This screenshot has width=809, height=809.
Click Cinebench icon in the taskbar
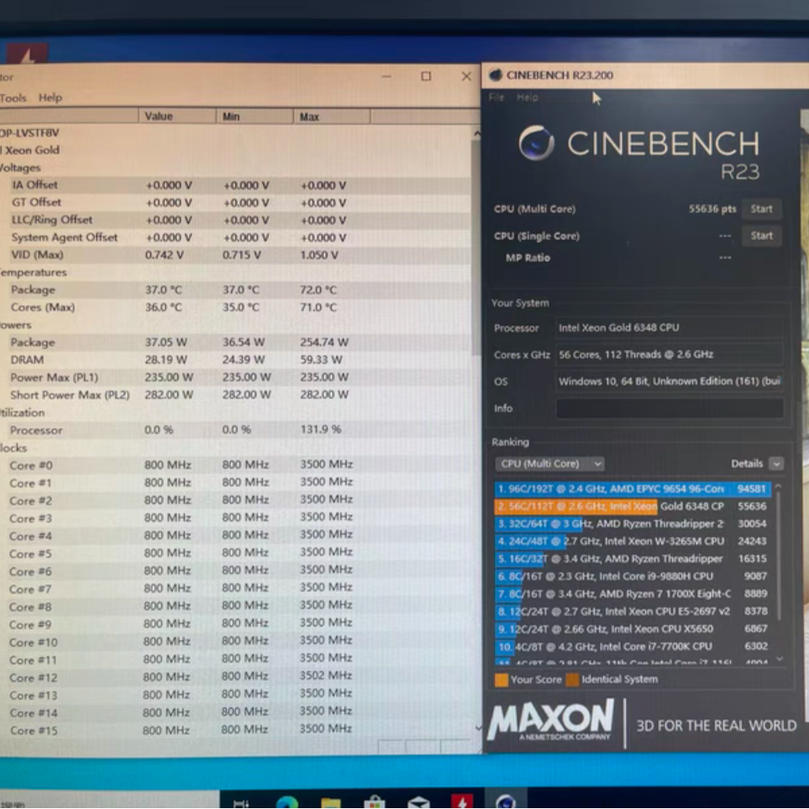click(x=506, y=801)
